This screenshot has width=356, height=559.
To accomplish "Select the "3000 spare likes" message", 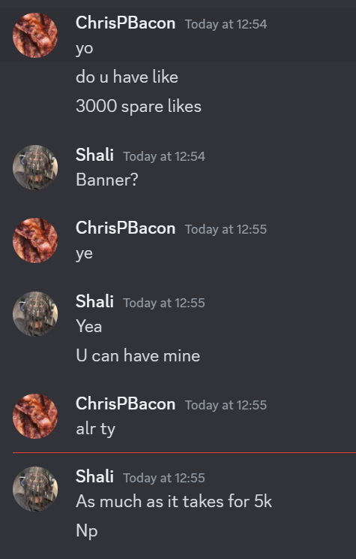I will 139,106.
